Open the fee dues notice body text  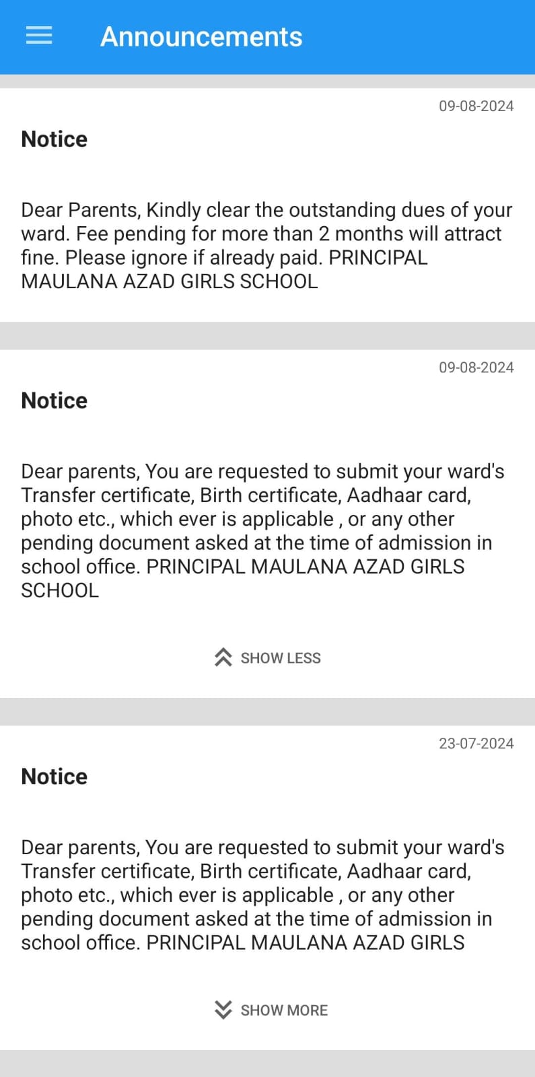point(266,245)
